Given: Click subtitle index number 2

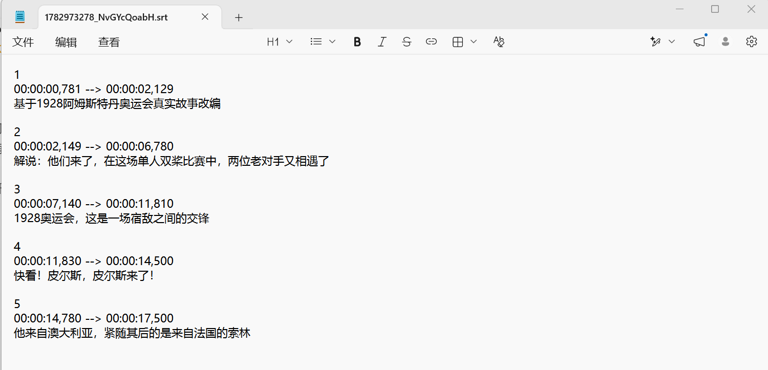Looking at the screenshot, I should point(17,132).
